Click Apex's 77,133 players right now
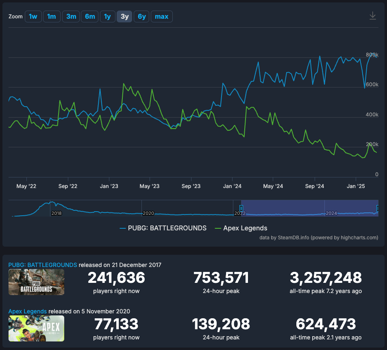 coord(116,324)
